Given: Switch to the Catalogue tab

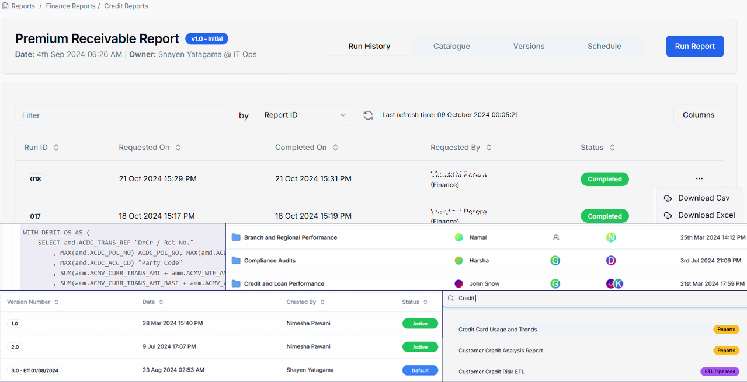Looking at the screenshot, I should (x=452, y=46).
